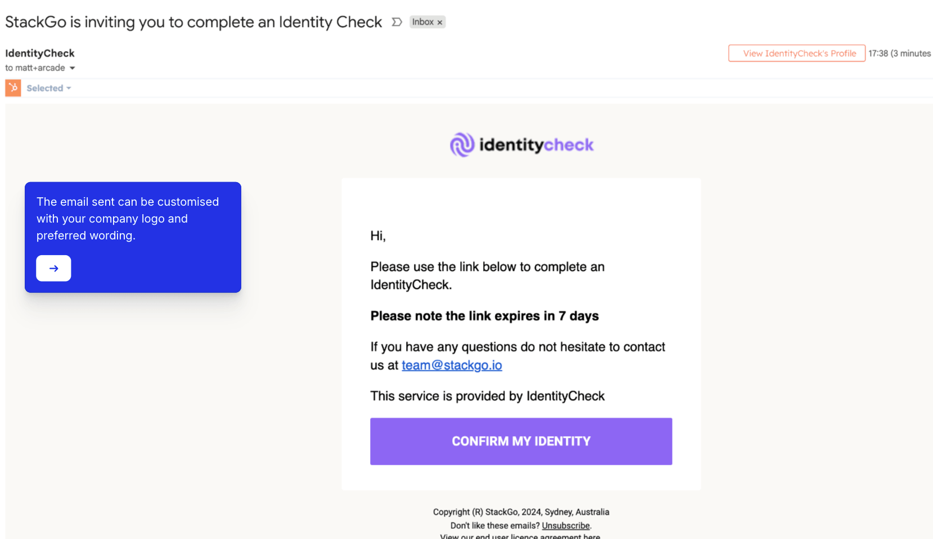Open the team@stackgo.io email link
The width and height of the screenshot is (933, 539).
(452, 365)
